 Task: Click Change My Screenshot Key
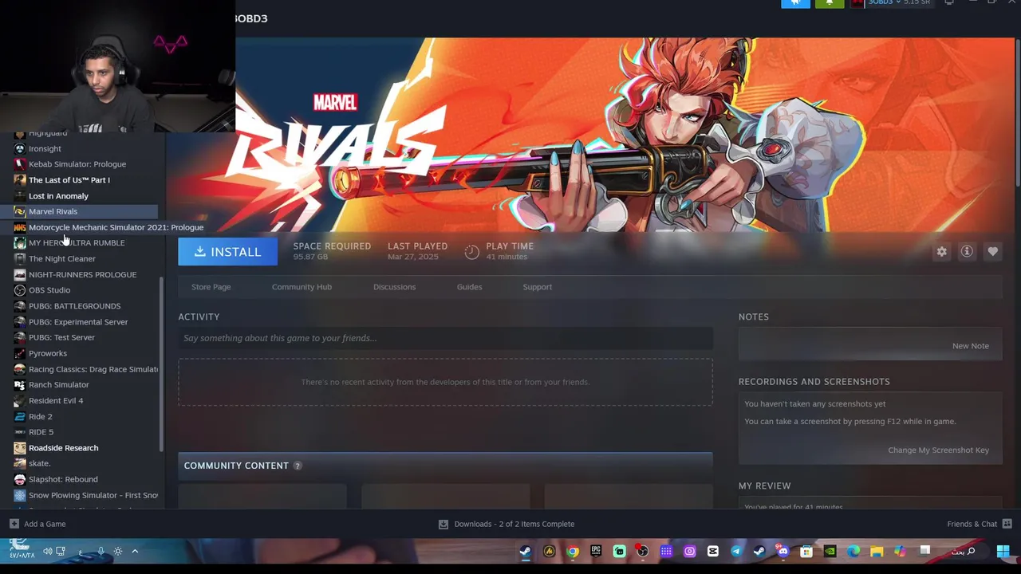coord(938,450)
